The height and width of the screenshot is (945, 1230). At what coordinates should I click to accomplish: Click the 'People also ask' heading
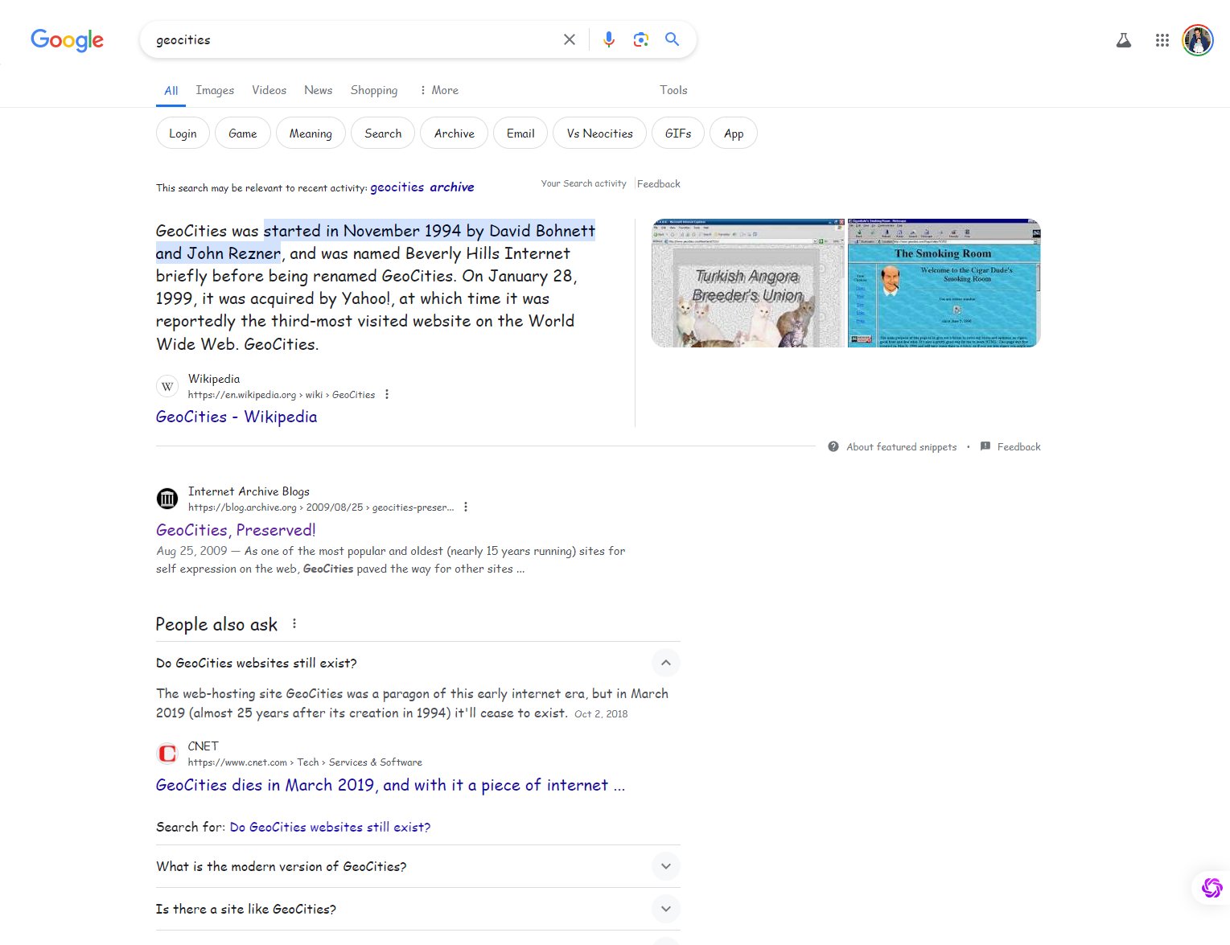tap(216, 624)
